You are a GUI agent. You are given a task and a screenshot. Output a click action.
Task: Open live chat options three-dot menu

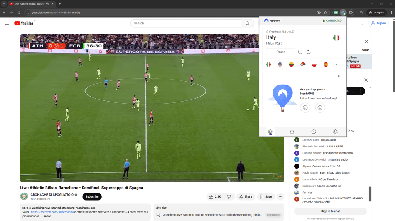pyautogui.click(x=358, y=80)
